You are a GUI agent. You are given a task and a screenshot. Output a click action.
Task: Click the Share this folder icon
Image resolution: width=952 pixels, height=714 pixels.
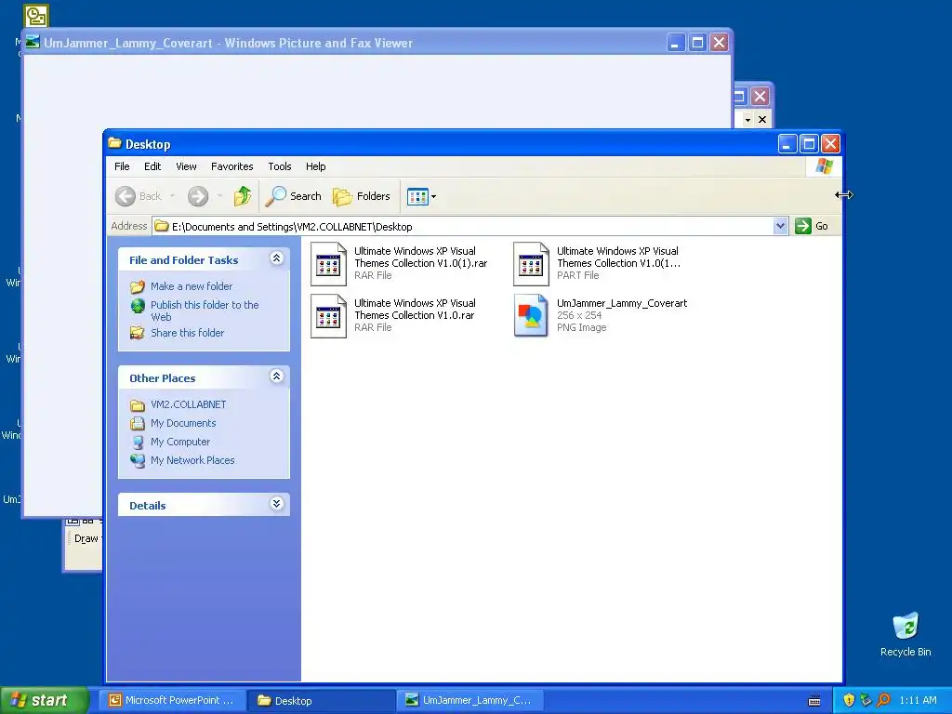click(138, 333)
